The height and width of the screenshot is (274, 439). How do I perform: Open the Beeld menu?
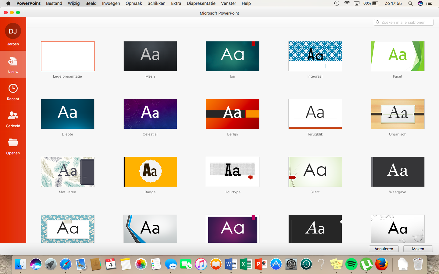click(91, 3)
